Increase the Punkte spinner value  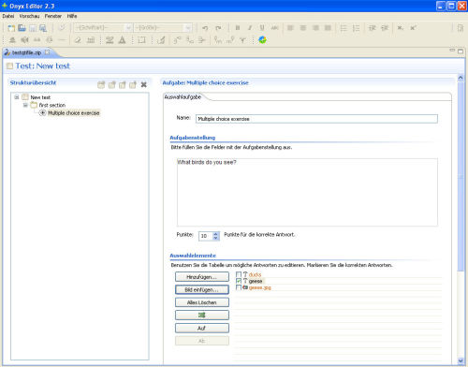215,233
